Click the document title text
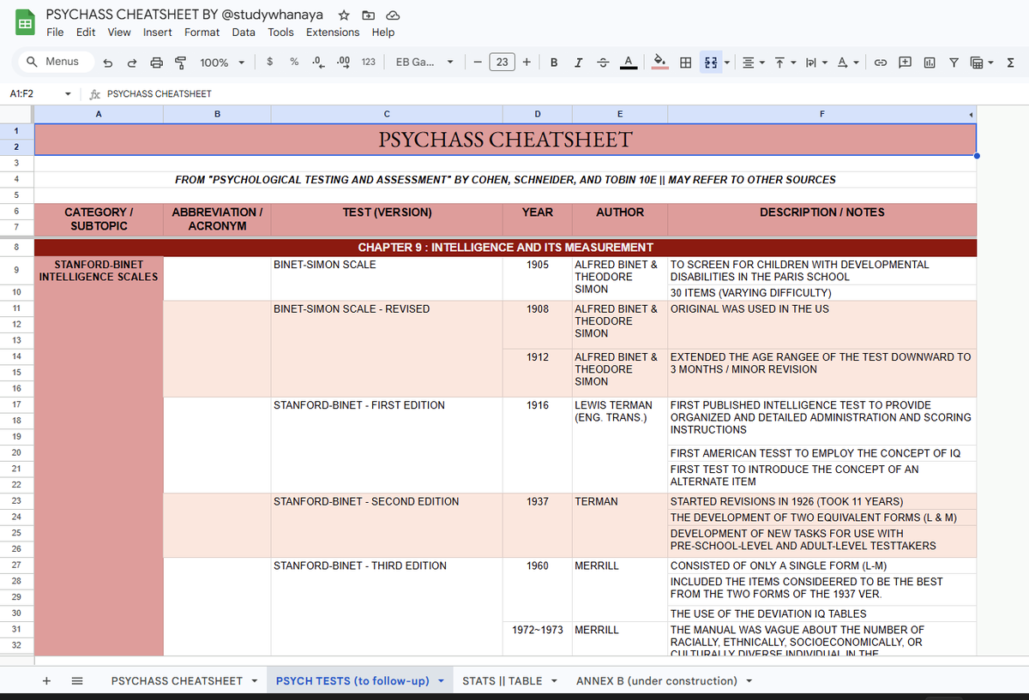 coord(184,15)
